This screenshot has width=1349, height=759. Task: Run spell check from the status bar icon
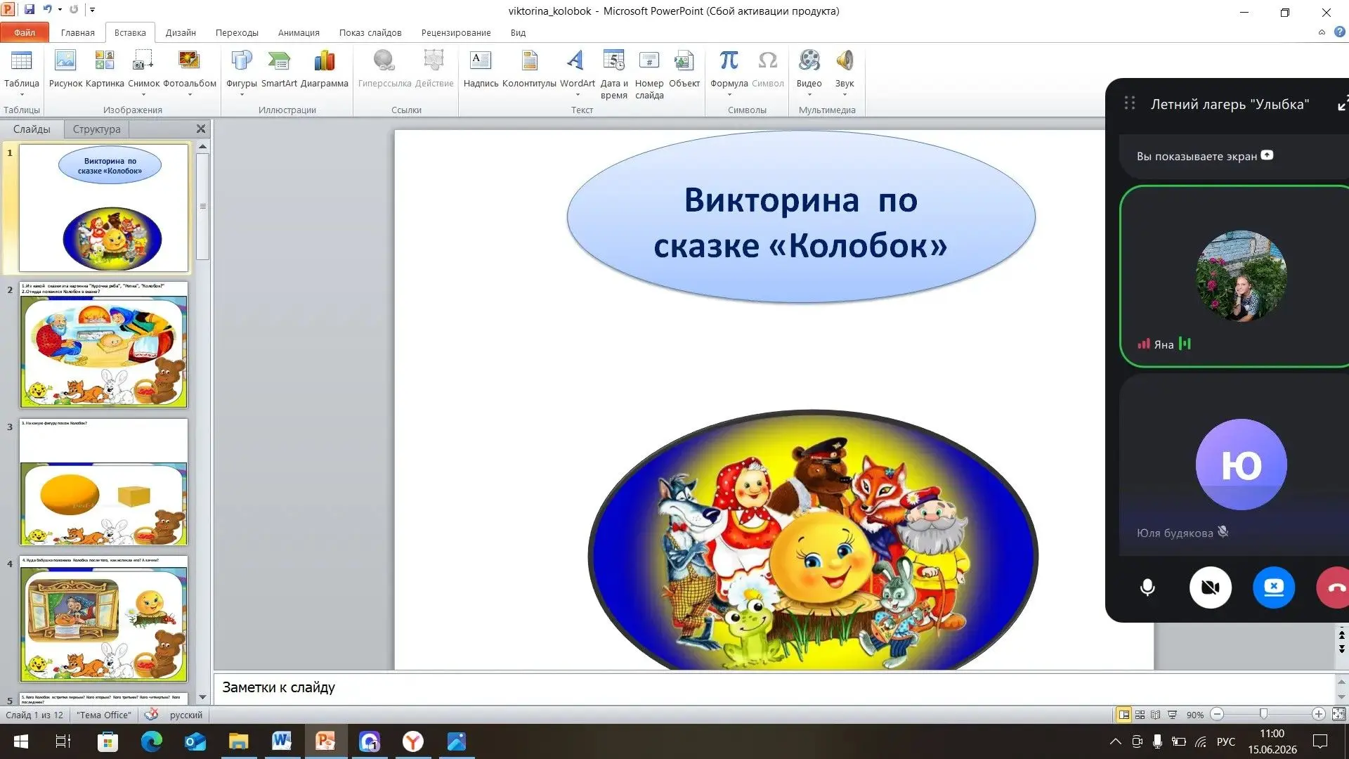(151, 715)
